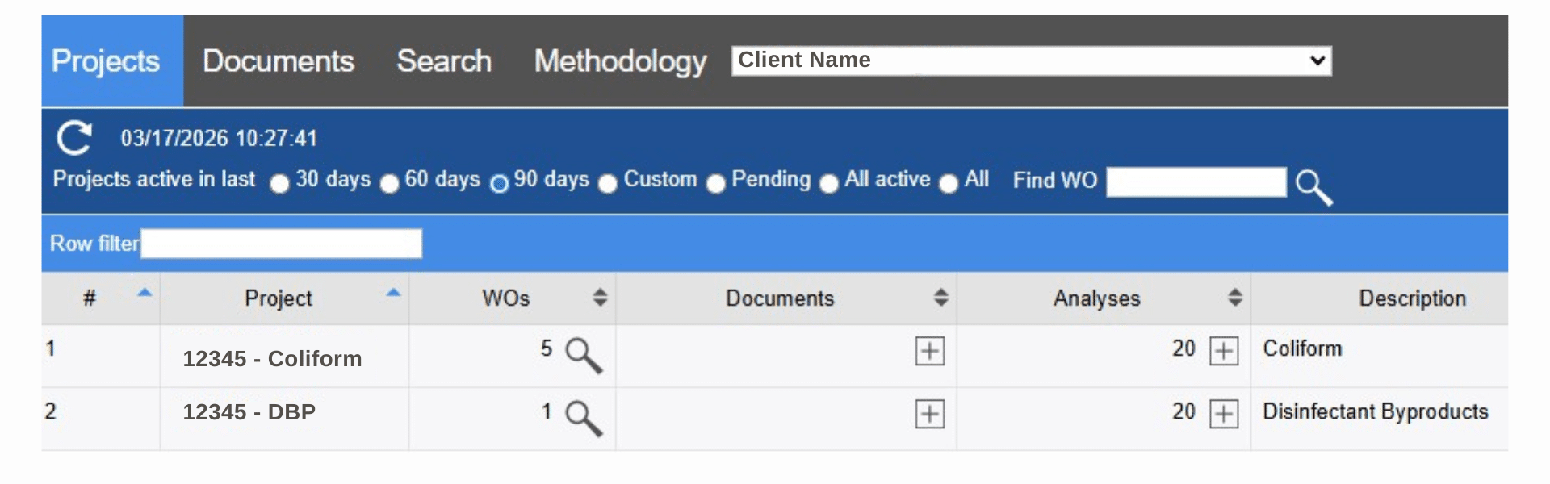This screenshot has width=1550, height=484.
Task: Sort by the Project column arrow
Action: tap(393, 293)
